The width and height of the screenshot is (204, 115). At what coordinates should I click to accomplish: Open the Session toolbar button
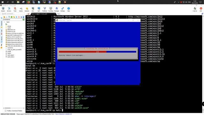point(3,9)
